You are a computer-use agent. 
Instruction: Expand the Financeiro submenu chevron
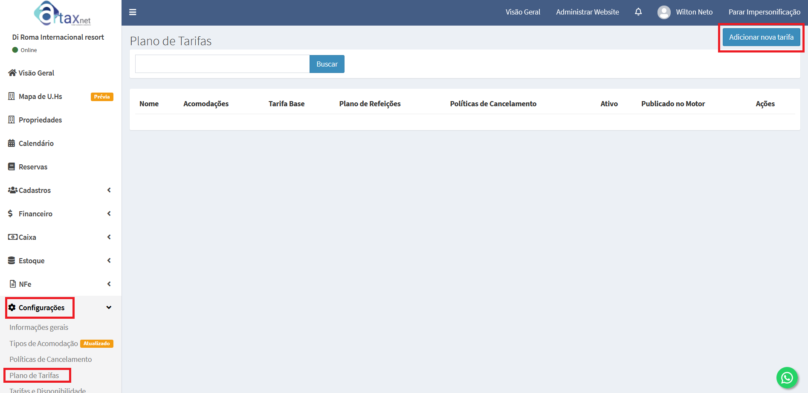(109, 213)
